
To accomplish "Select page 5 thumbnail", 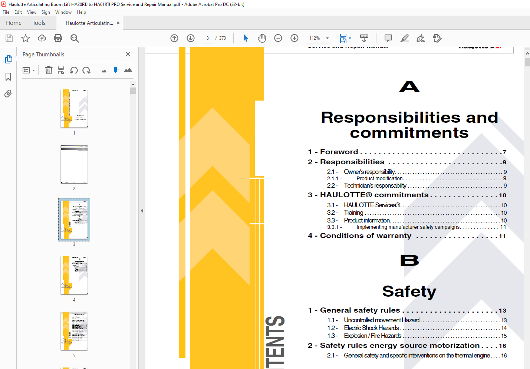I will click(x=74, y=331).
